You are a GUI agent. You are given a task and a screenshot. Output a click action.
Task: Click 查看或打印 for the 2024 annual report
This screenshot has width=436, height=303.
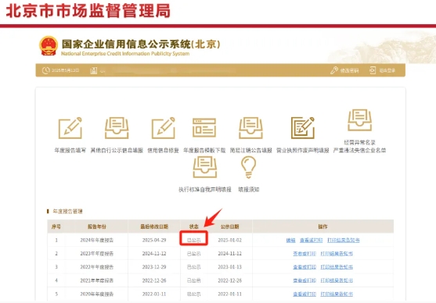click(x=312, y=241)
